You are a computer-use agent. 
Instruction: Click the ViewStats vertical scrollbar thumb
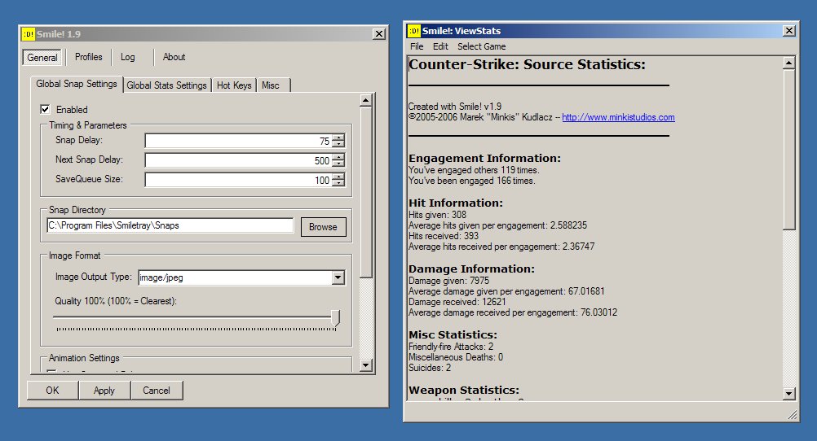click(788, 149)
